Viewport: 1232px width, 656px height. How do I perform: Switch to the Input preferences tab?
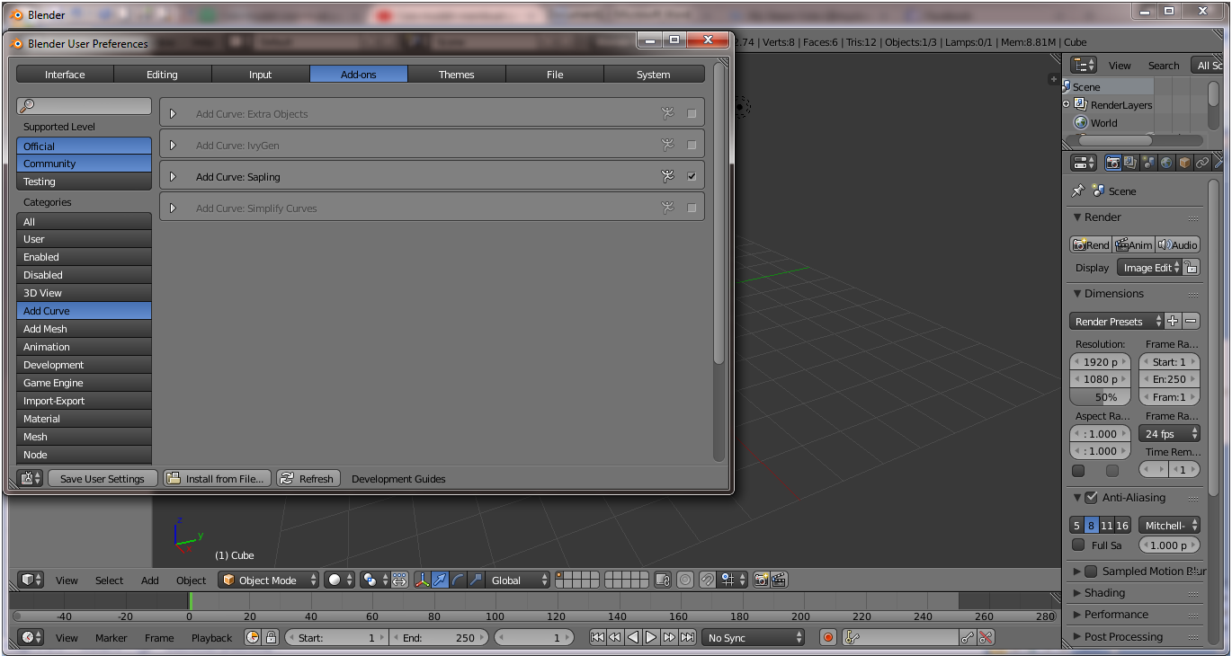(x=260, y=75)
